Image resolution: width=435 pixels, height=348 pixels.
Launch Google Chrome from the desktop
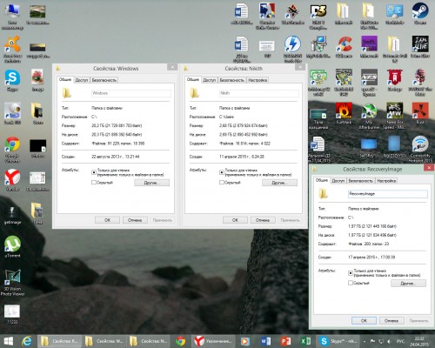click(12, 149)
